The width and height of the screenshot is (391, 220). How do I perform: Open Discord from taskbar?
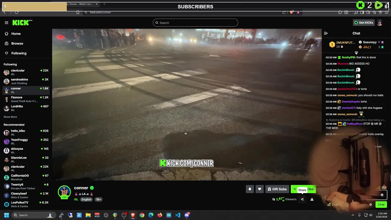(187, 215)
